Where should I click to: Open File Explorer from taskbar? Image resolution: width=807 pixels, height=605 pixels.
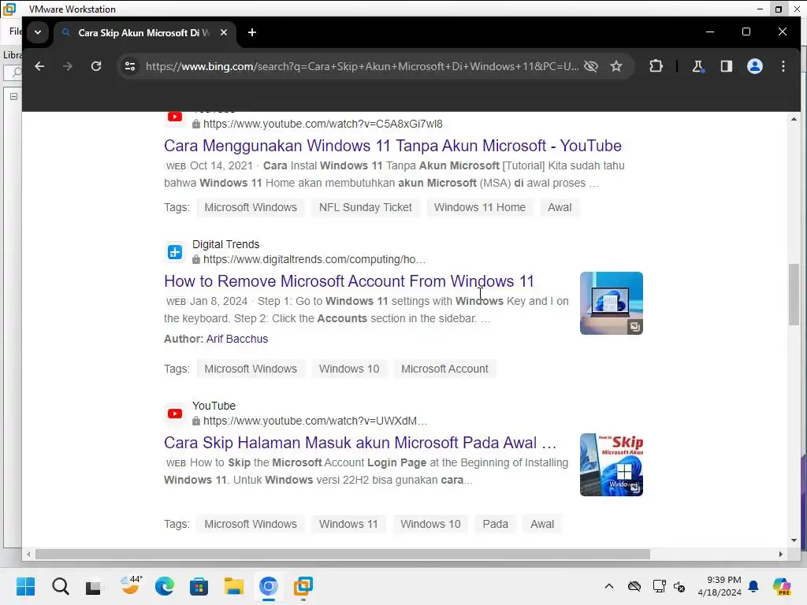coord(233,586)
